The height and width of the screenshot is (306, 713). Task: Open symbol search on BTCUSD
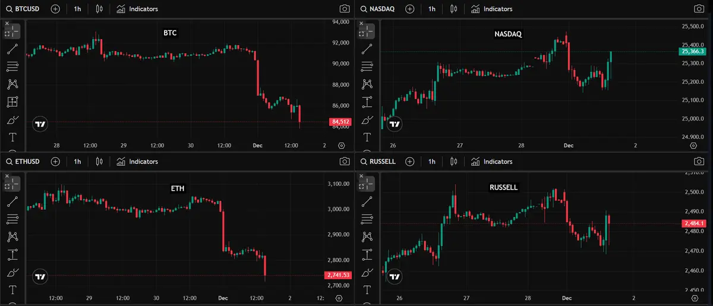(24, 9)
